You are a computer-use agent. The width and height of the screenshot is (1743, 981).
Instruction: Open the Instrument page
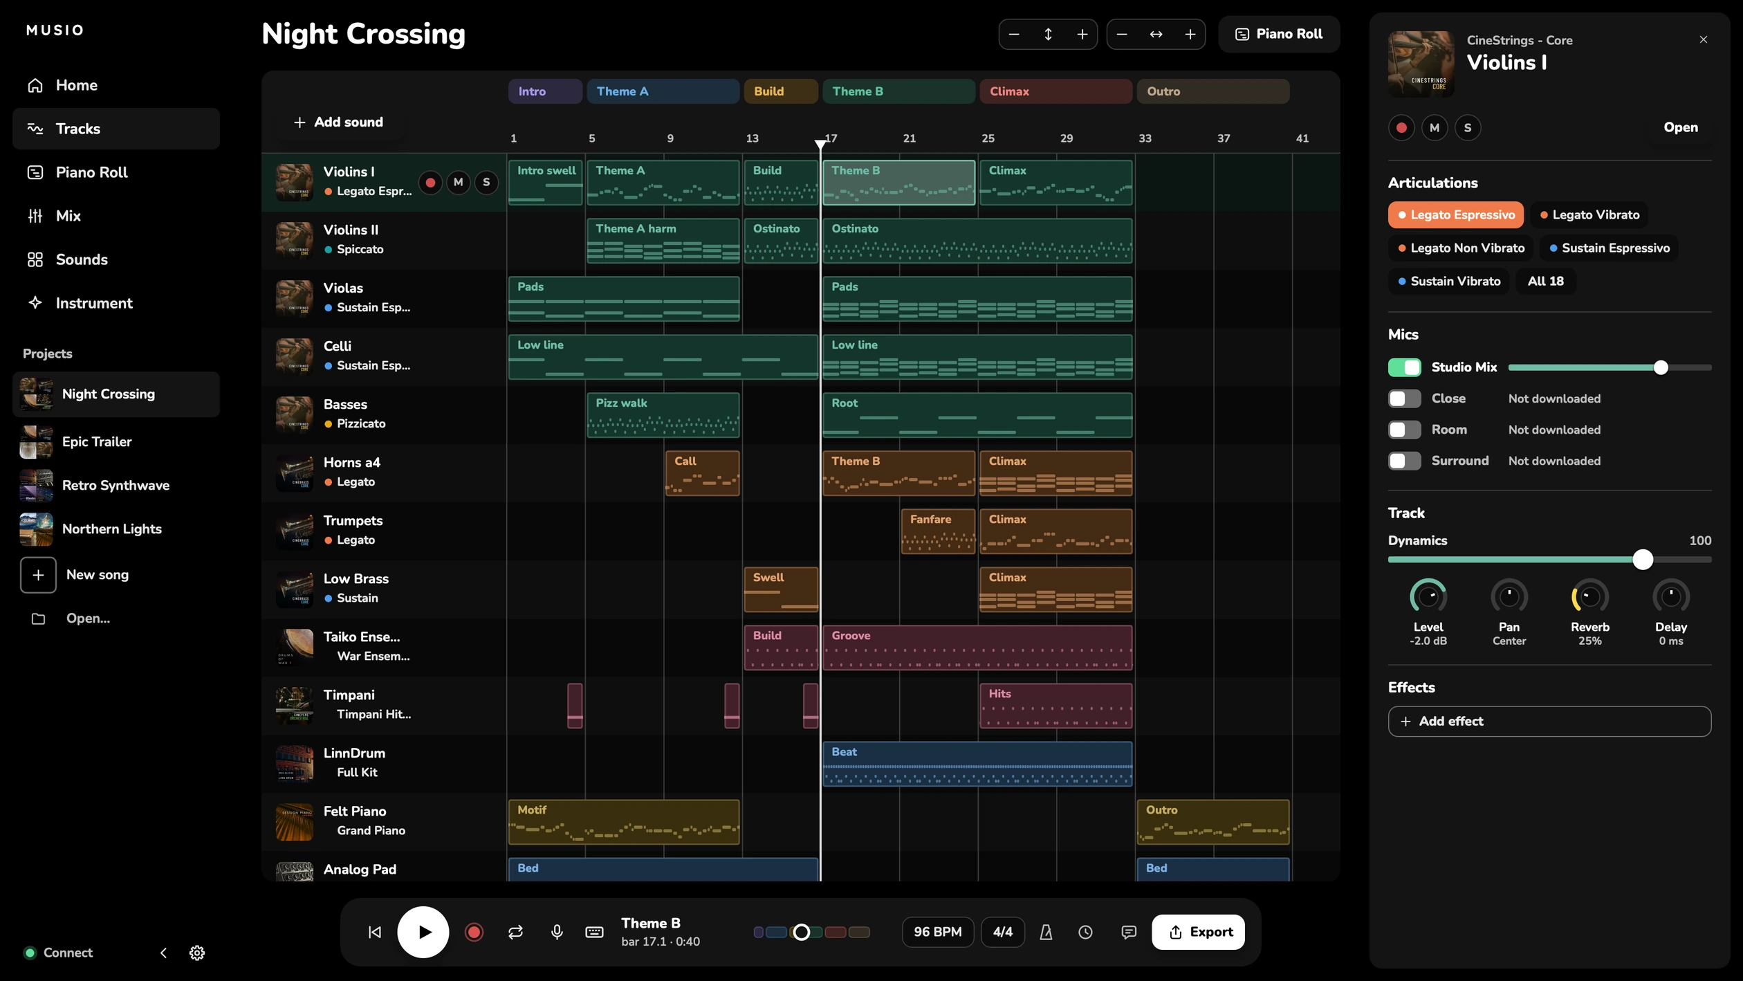pos(116,303)
